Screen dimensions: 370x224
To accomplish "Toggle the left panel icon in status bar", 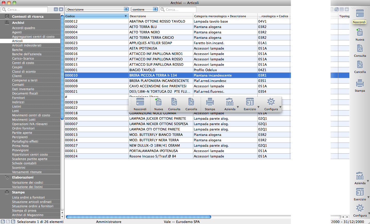I will pyautogui.click(x=3, y=221).
